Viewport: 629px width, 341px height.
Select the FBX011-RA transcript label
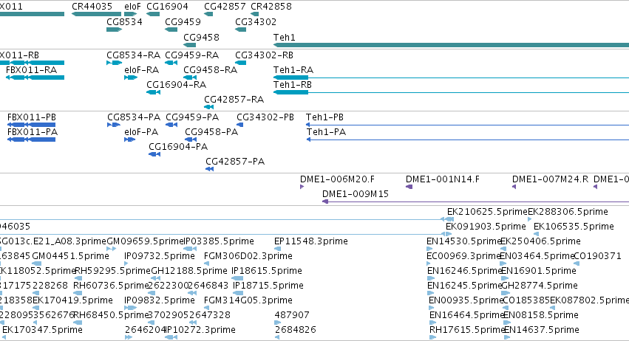click(31, 69)
